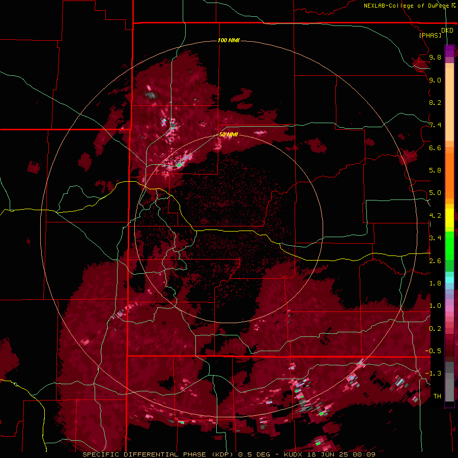Click the 100 NMI range ring label
Screen dimensions: 458x458
(x=228, y=40)
